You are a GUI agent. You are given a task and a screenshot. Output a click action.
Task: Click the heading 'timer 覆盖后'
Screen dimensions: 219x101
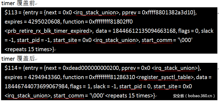[18, 59]
